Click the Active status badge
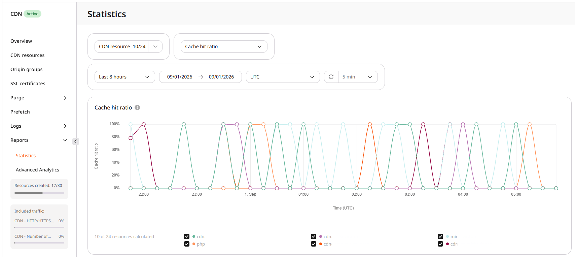 tap(32, 14)
